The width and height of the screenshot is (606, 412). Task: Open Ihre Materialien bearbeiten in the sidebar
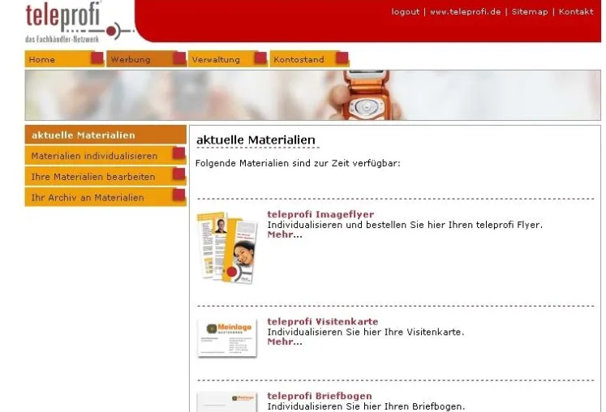tap(105, 177)
